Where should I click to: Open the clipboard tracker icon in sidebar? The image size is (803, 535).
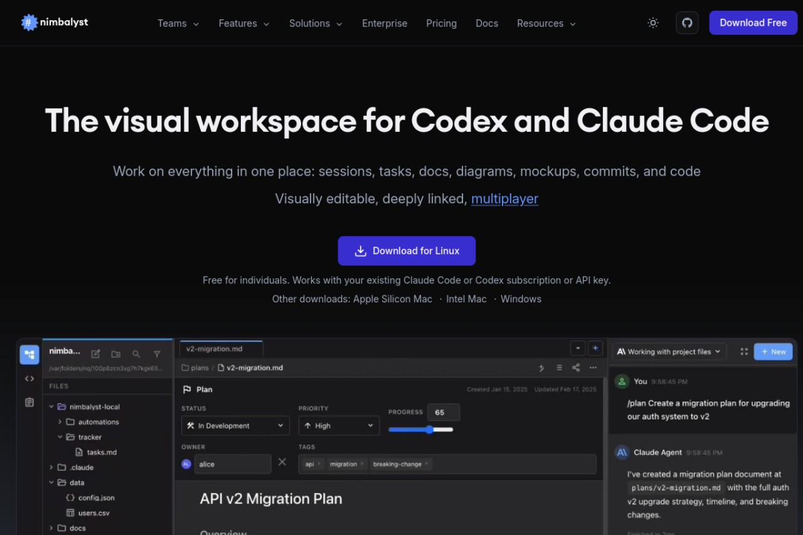click(x=29, y=402)
